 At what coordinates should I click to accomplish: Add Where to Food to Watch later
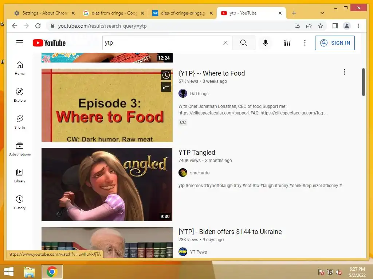pos(166,76)
